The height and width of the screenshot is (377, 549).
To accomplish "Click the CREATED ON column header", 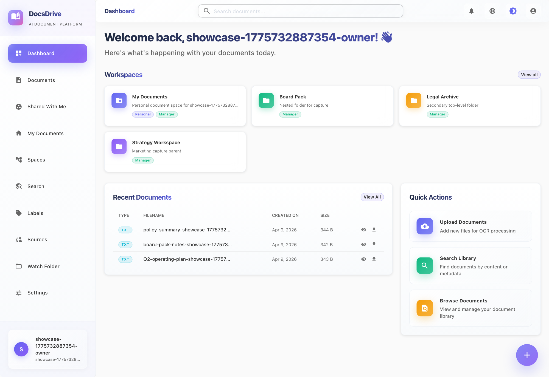I will 285,216.
